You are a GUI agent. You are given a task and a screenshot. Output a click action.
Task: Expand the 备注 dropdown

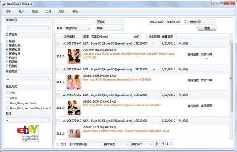click(28, 120)
